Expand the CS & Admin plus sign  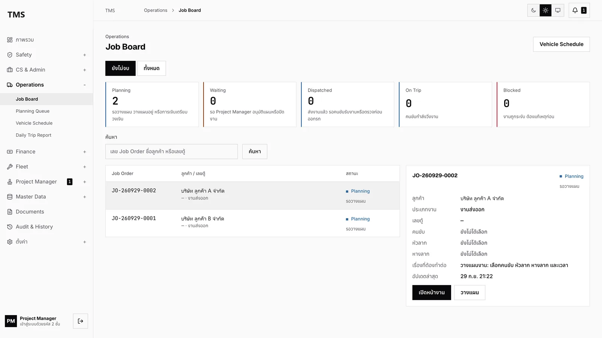point(85,70)
